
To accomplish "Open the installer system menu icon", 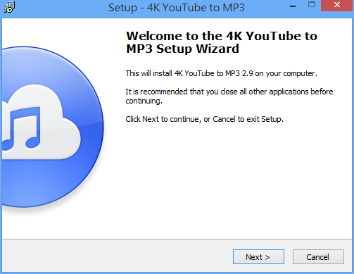I will pos(9,7).
